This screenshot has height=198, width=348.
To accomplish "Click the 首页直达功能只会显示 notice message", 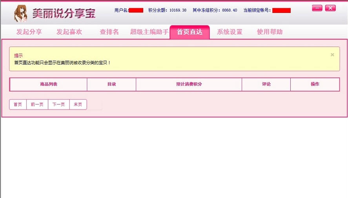I will (x=62, y=63).
